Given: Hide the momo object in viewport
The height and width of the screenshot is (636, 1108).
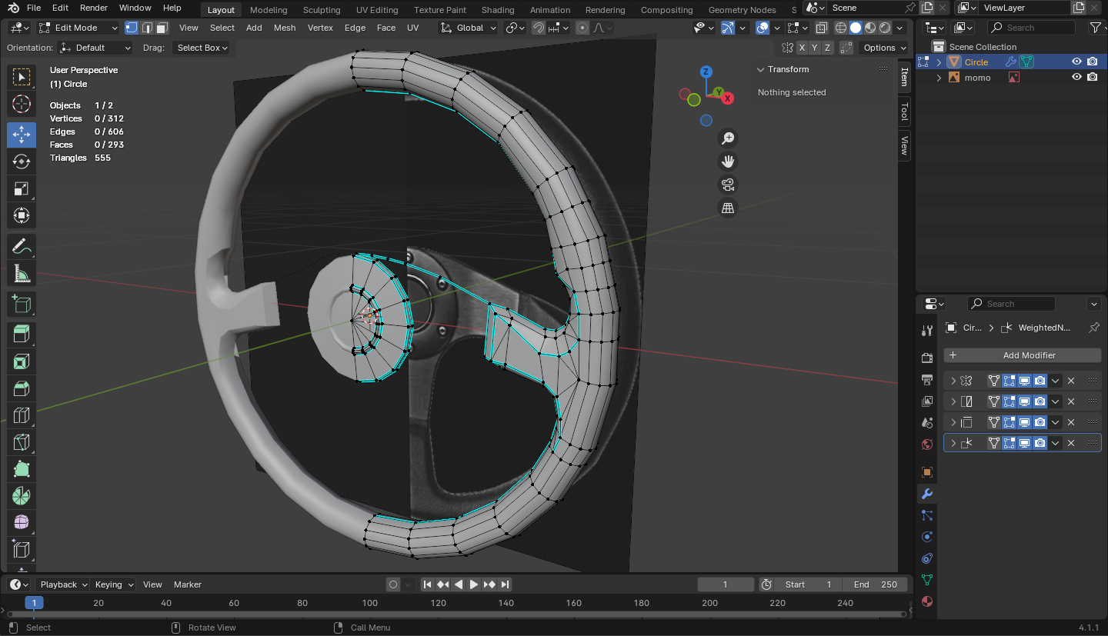Looking at the screenshot, I should point(1076,78).
